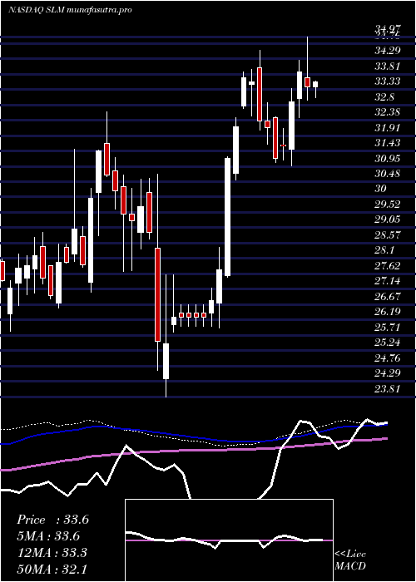The height and width of the screenshot is (582, 416).
Task: Select the 29.52 price axis label
Action: point(388,205)
